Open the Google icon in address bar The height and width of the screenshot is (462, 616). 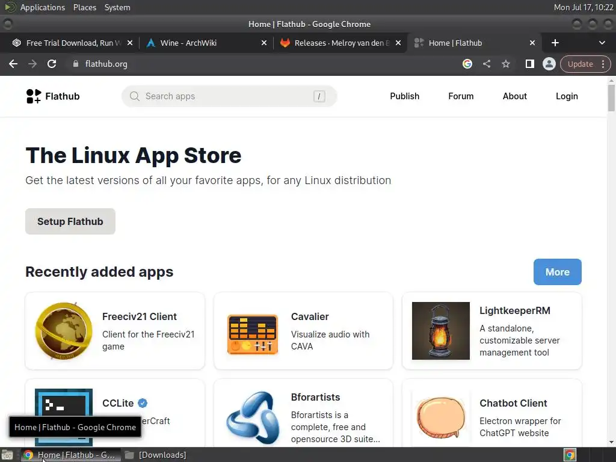pos(467,64)
